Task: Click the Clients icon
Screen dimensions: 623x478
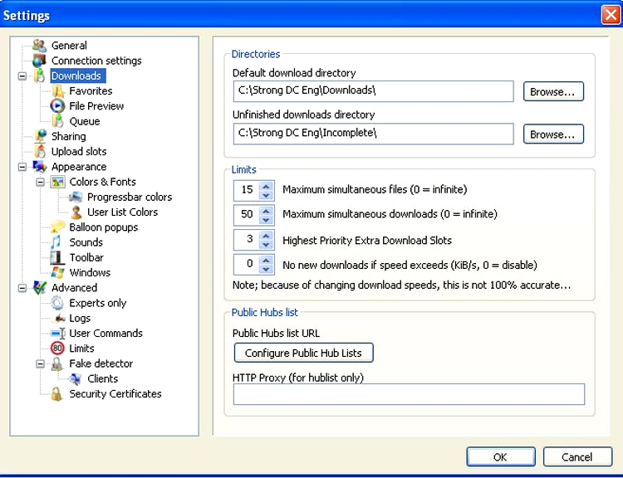Action: click(76, 378)
